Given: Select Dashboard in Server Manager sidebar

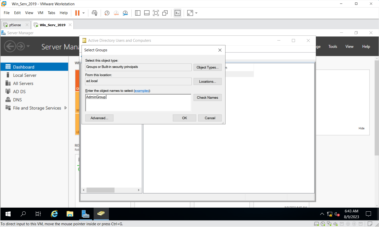Looking at the screenshot, I should [x=34, y=67].
